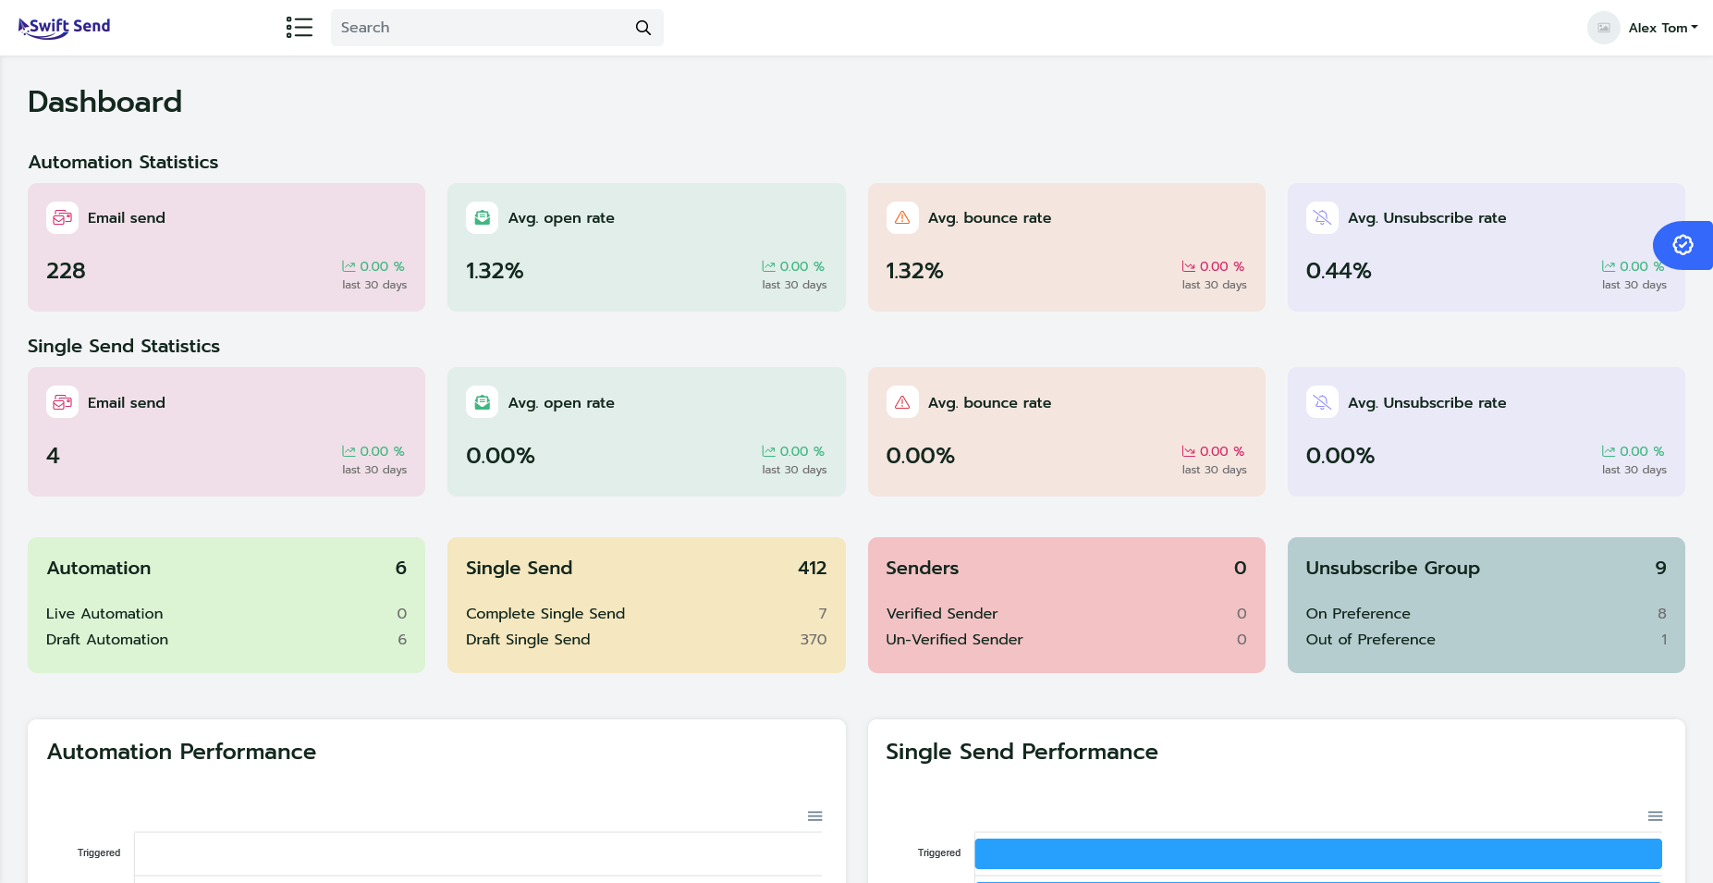Click the Unsubscribe Group total 9
This screenshot has height=883, width=1713.
[1660, 568]
